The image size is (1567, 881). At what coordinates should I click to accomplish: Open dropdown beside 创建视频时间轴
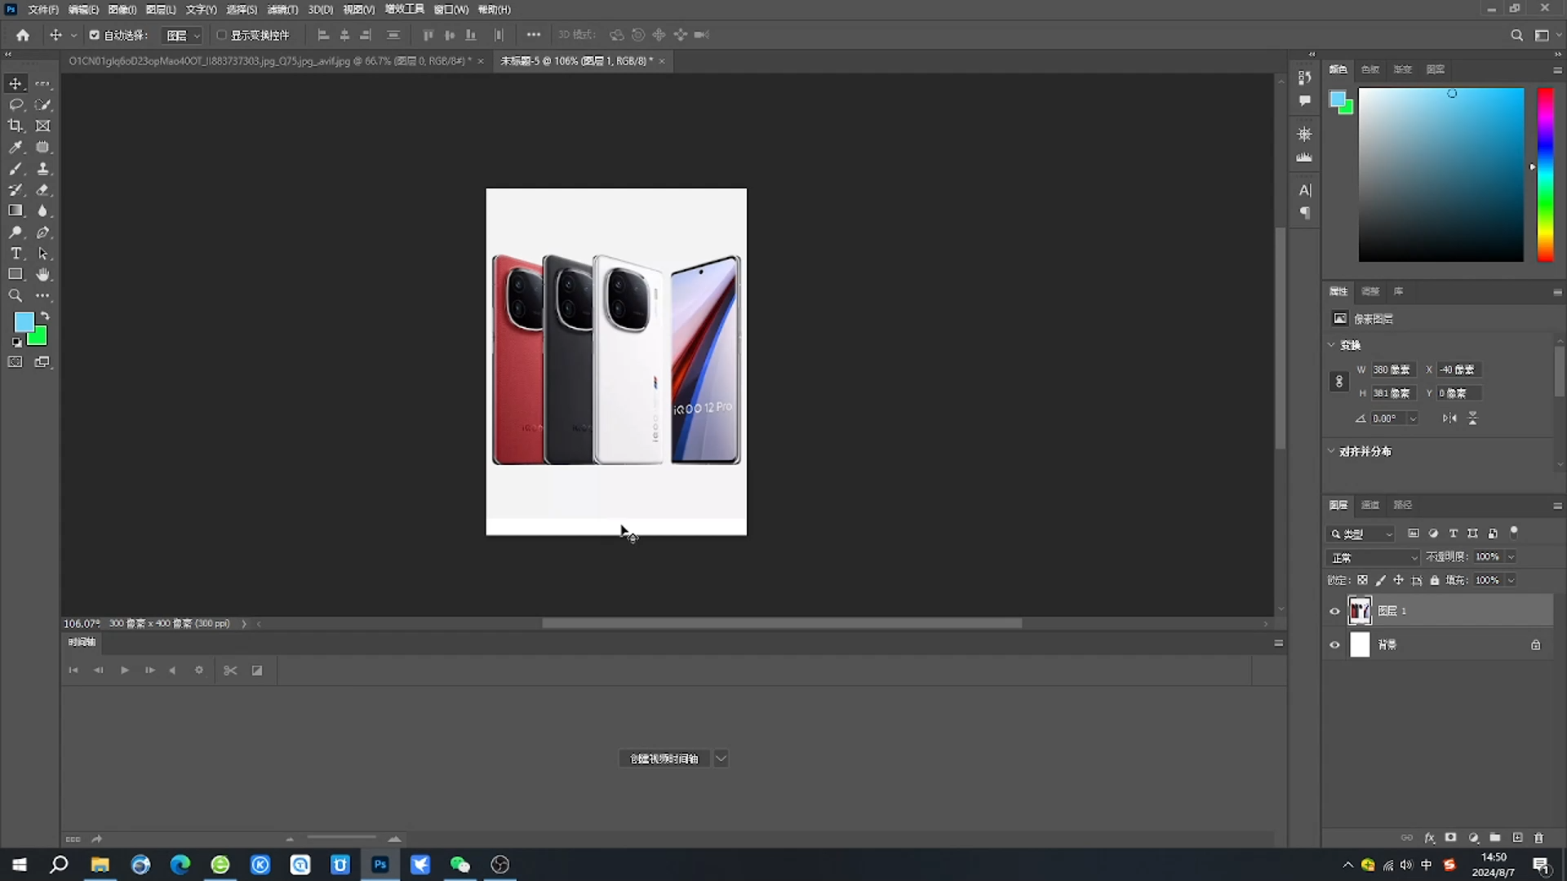pos(721,759)
